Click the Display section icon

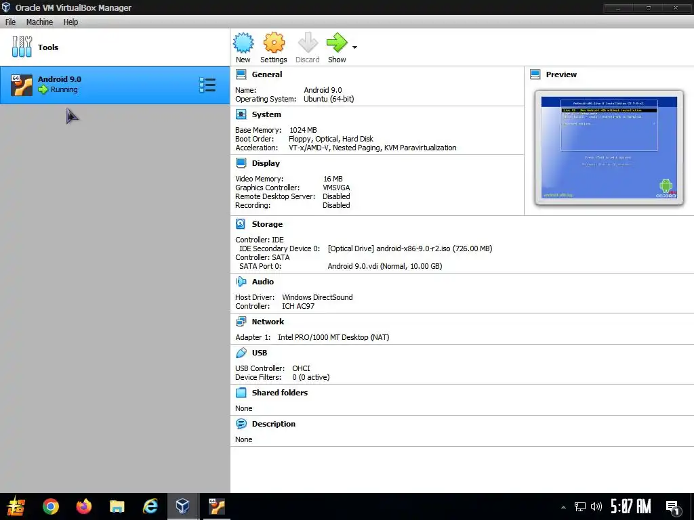(241, 163)
